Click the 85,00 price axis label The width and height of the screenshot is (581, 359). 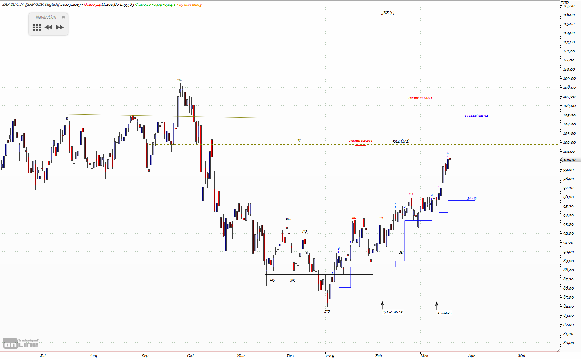[x=569, y=297]
